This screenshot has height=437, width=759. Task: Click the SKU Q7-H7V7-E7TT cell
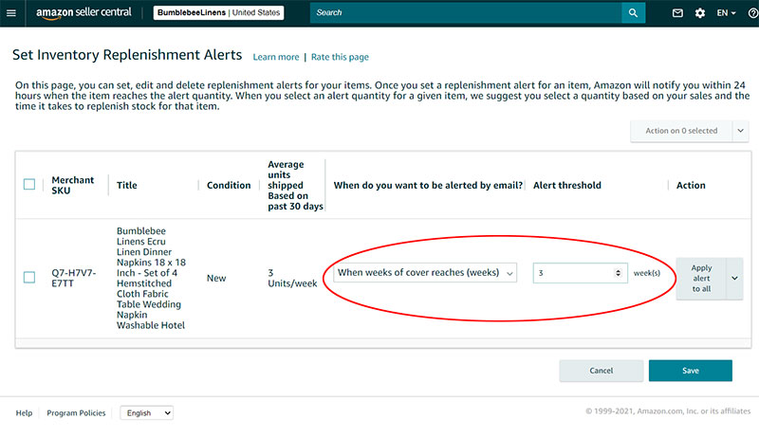click(x=74, y=278)
